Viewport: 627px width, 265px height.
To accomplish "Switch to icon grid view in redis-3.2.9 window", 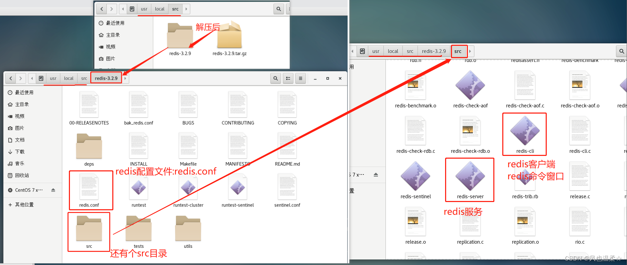I will click(x=288, y=78).
